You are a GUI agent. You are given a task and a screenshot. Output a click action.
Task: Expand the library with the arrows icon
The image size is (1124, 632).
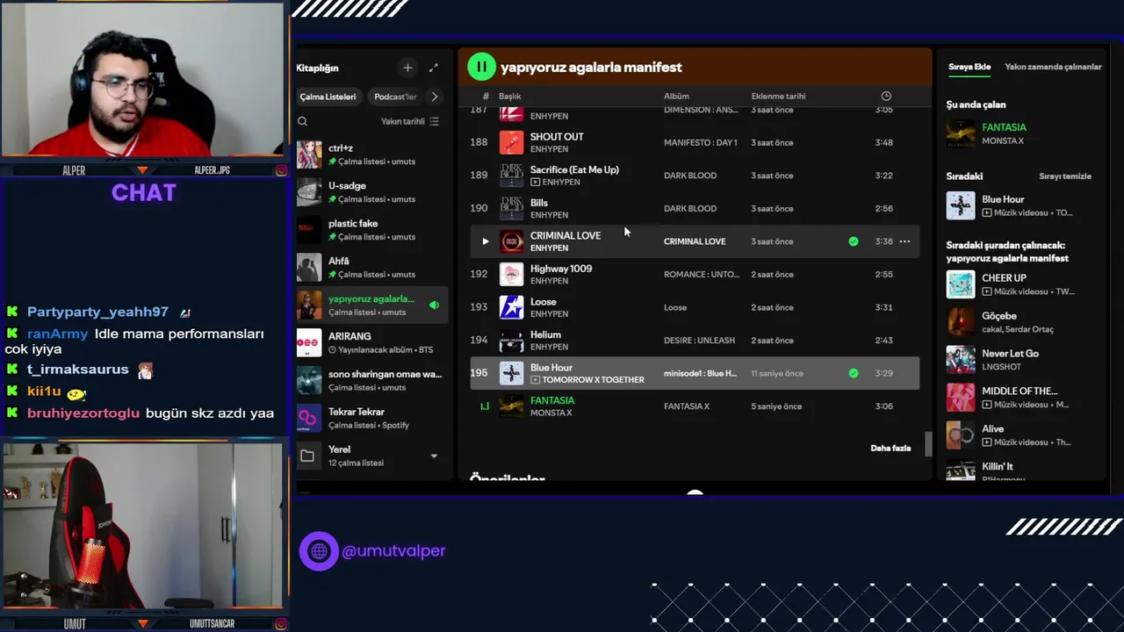point(433,68)
